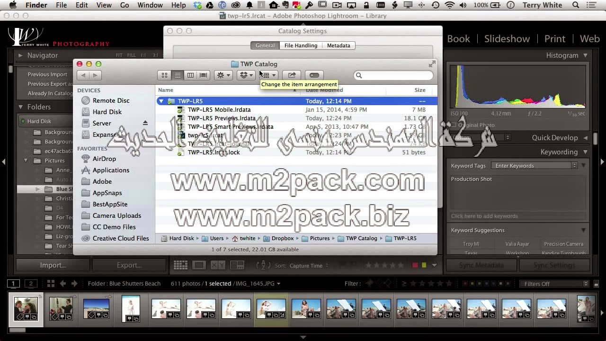Open the Dropbox toolbar menu in Finder
Image resolution: width=606 pixels, height=341 pixels.
click(245, 75)
